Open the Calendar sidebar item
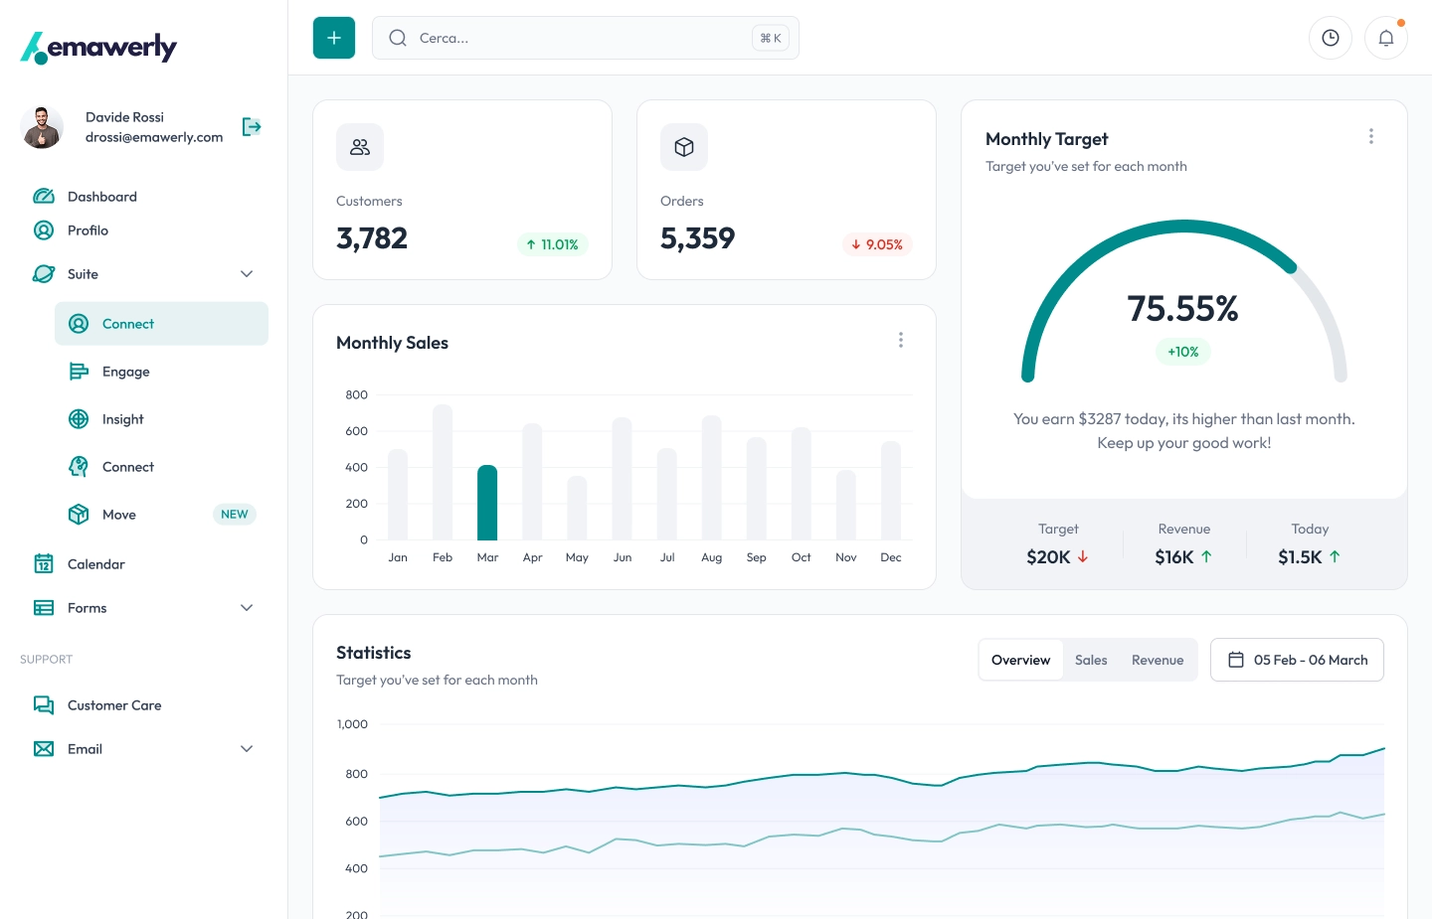Screen dimensions: 1432x919 pos(96,564)
